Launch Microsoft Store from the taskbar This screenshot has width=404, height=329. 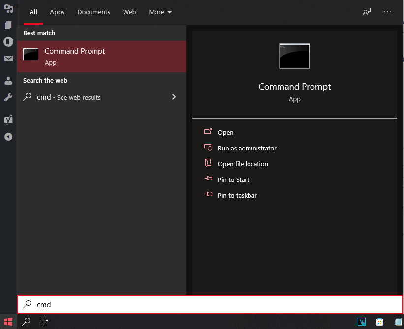point(379,322)
